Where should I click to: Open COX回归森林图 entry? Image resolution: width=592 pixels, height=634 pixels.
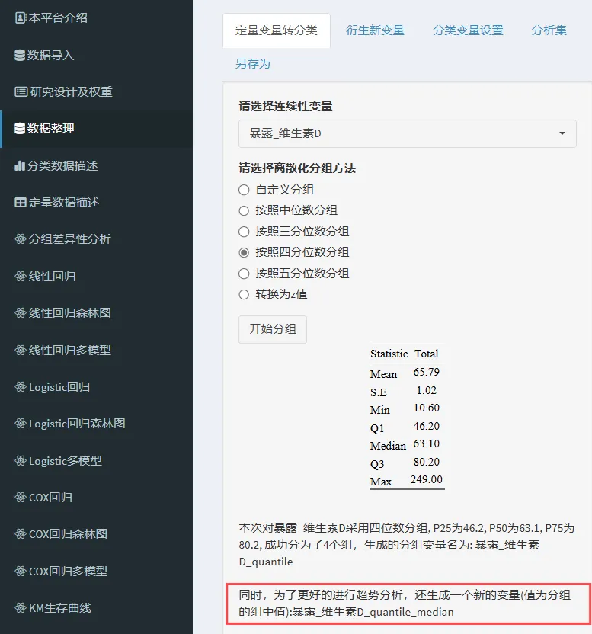[x=96, y=533]
